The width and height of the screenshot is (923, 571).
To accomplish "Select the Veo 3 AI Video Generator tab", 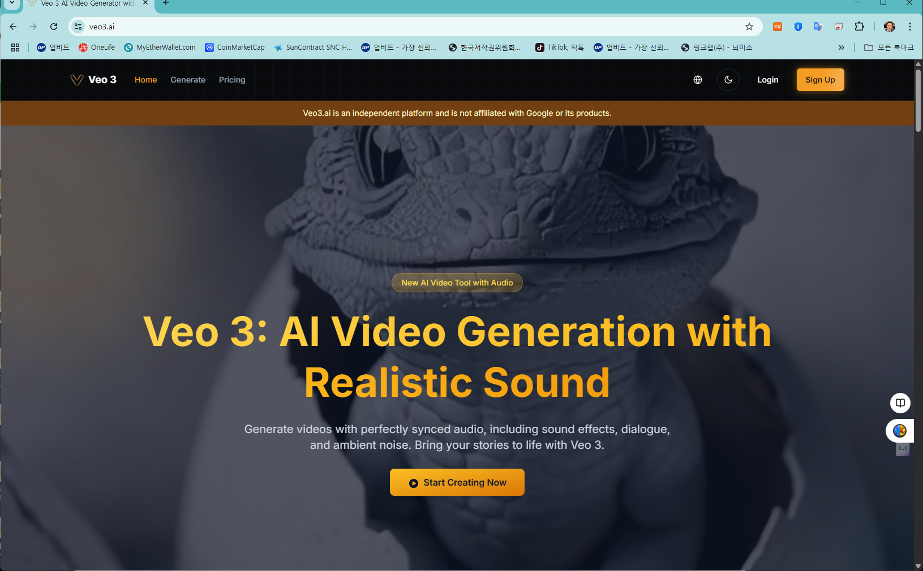I will point(88,4).
